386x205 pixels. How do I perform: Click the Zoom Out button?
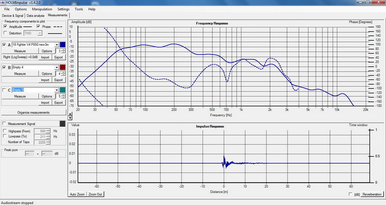[96, 194]
